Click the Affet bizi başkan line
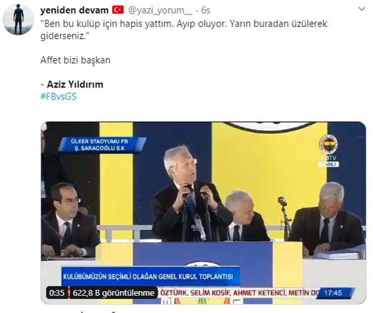Screen dimensions: 373x313 tap(76, 60)
